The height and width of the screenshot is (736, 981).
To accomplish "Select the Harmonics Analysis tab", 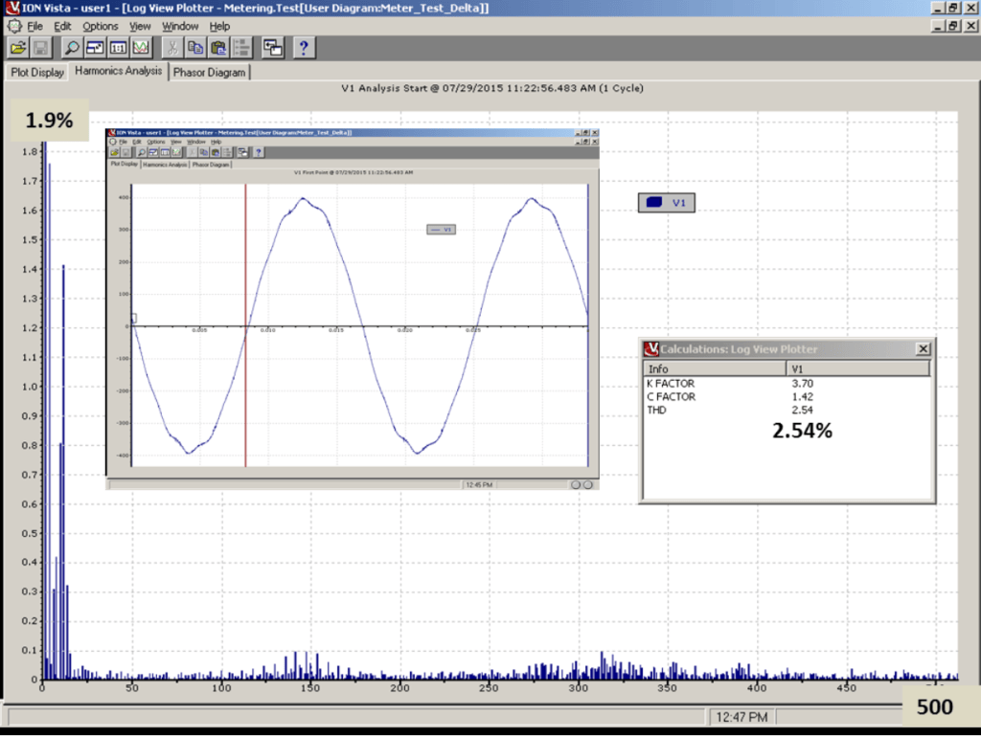I will coord(118,71).
